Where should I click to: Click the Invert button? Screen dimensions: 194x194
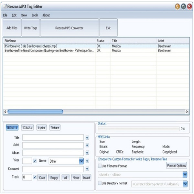click(x=86, y=178)
